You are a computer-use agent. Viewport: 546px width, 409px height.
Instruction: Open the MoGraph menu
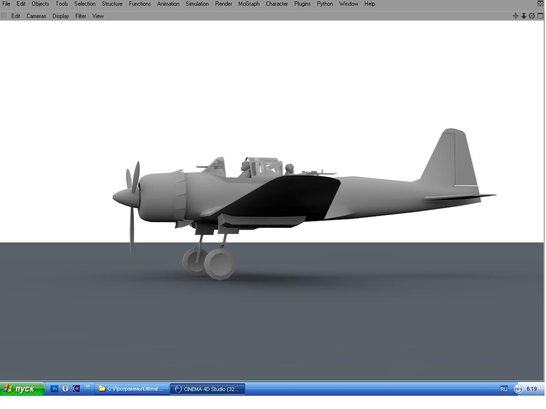(x=249, y=4)
